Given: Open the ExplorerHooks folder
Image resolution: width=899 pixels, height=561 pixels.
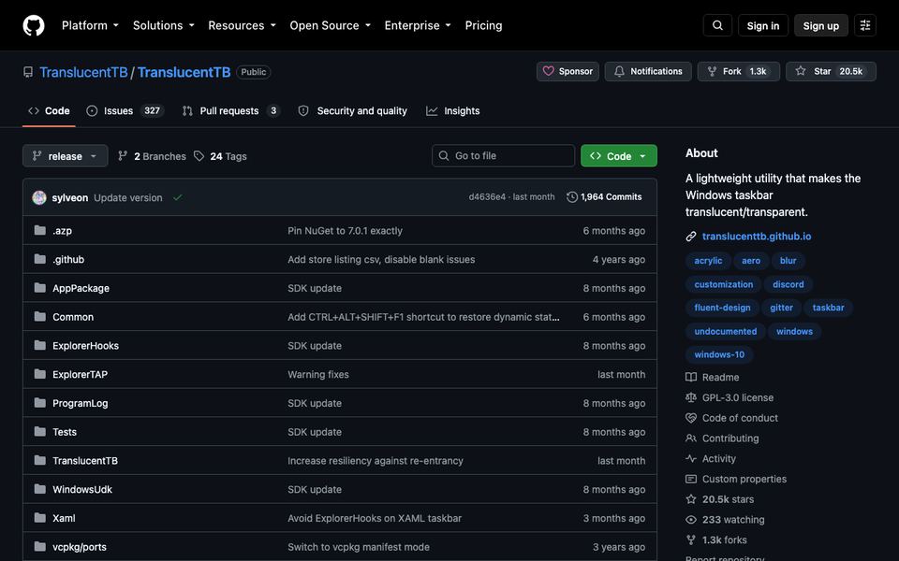Looking at the screenshot, I should point(86,345).
